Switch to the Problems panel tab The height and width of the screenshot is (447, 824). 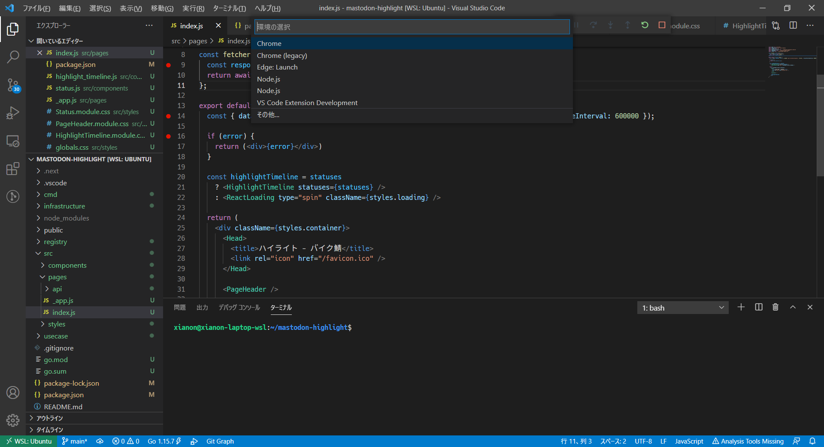coord(180,308)
